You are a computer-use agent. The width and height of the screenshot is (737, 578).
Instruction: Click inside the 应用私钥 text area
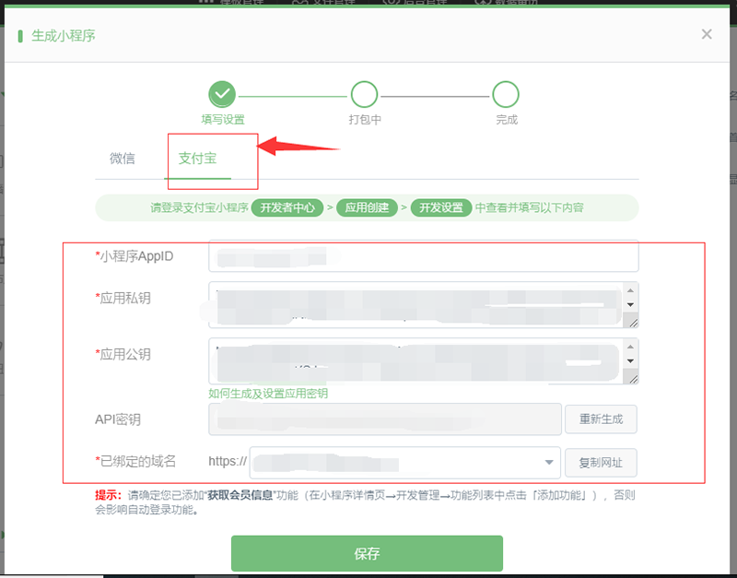415,305
